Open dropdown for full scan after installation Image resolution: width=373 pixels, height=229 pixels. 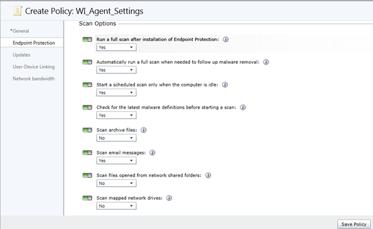click(117, 47)
